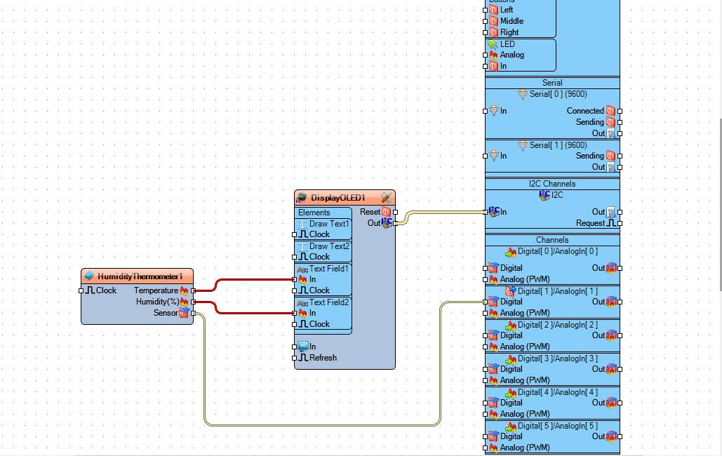Screen dimensions: 722x456
Task: Select the HumidityThermometer1 Clock input pin
Action: click(81, 290)
